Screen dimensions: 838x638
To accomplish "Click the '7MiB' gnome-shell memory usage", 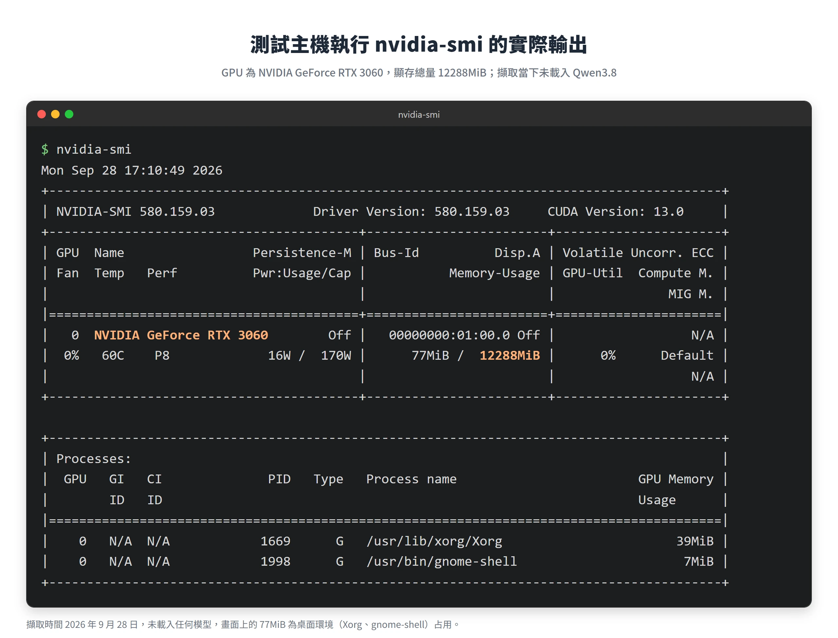I will pyautogui.click(x=699, y=561).
